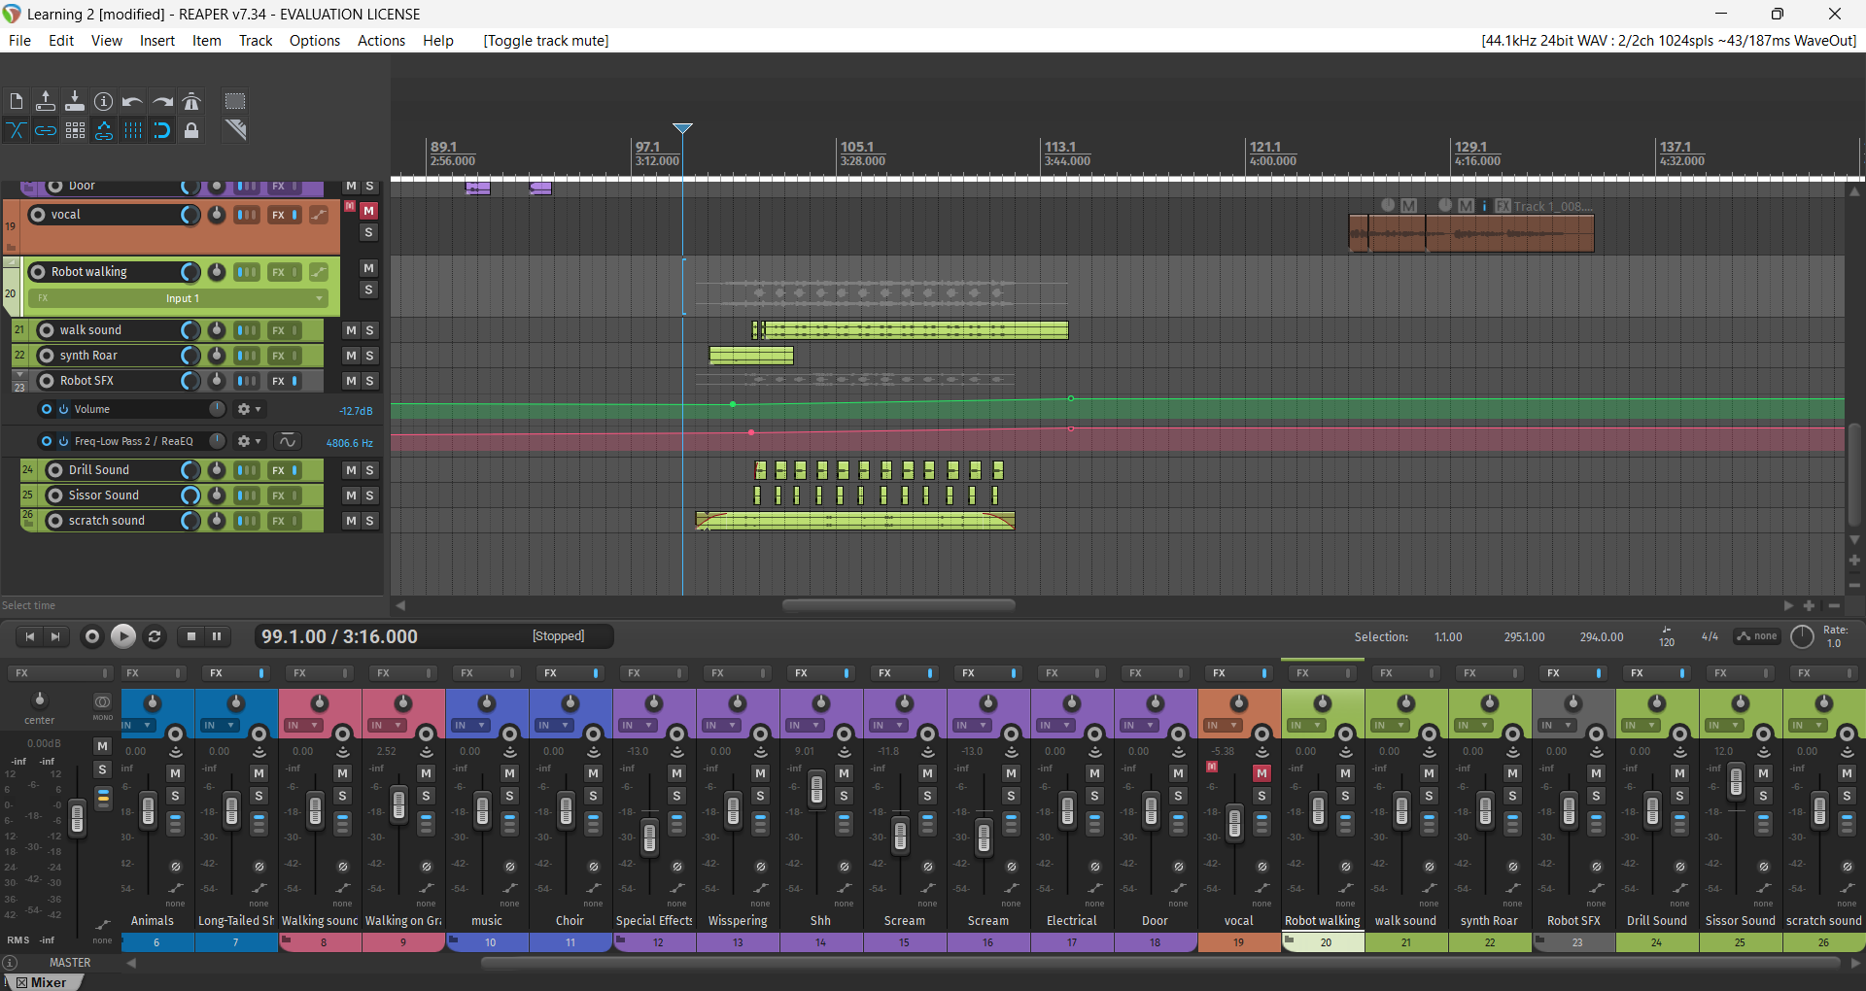Collapse Robot SFX folder arrow
This screenshot has height=991, width=1866.
click(19, 375)
